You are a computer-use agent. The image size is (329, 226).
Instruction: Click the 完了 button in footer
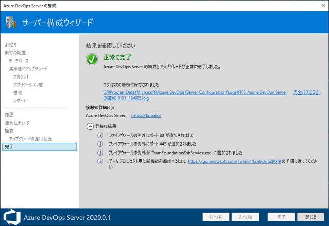[281, 217]
